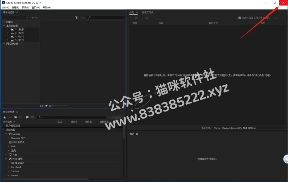Open the 队列 panel menu icon

[137, 12]
